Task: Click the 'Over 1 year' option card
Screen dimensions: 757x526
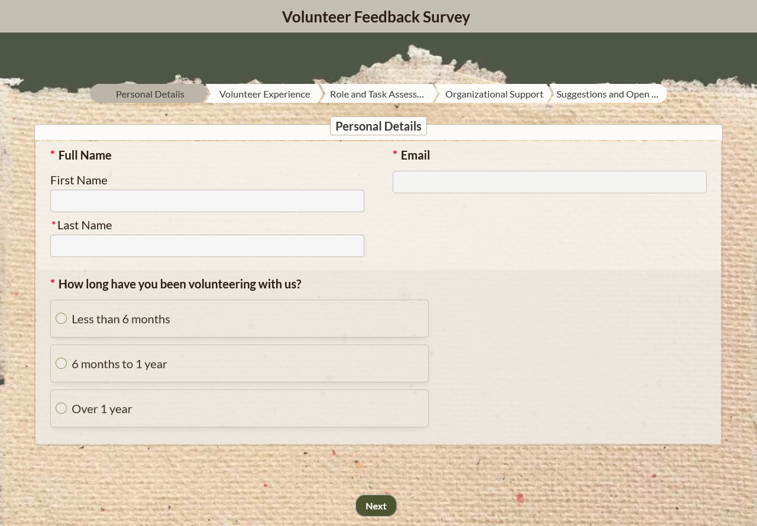Action: pos(239,408)
